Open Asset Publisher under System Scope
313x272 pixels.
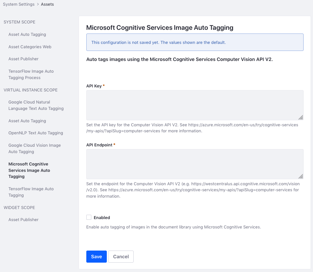[24, 59]
